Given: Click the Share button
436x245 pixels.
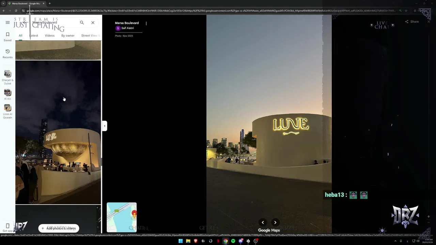Looking at the screenshot, I should point(412,21).
